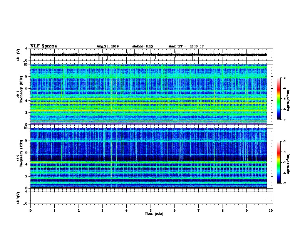This screenshot has width=305, height=236.
Task: Click time axis tick label "9"
Action: pos(246,211)
